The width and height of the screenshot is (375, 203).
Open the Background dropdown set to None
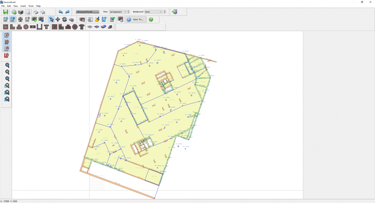click(x=153, y=12)
